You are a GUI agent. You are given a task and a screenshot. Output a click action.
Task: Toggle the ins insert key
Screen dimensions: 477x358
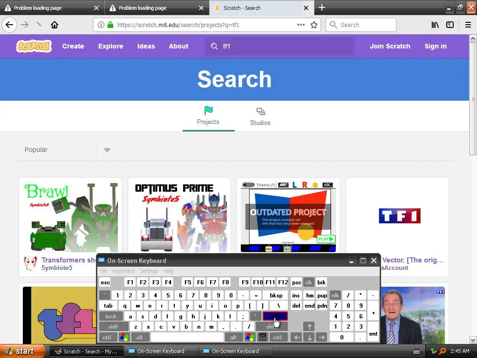(296, 295)
